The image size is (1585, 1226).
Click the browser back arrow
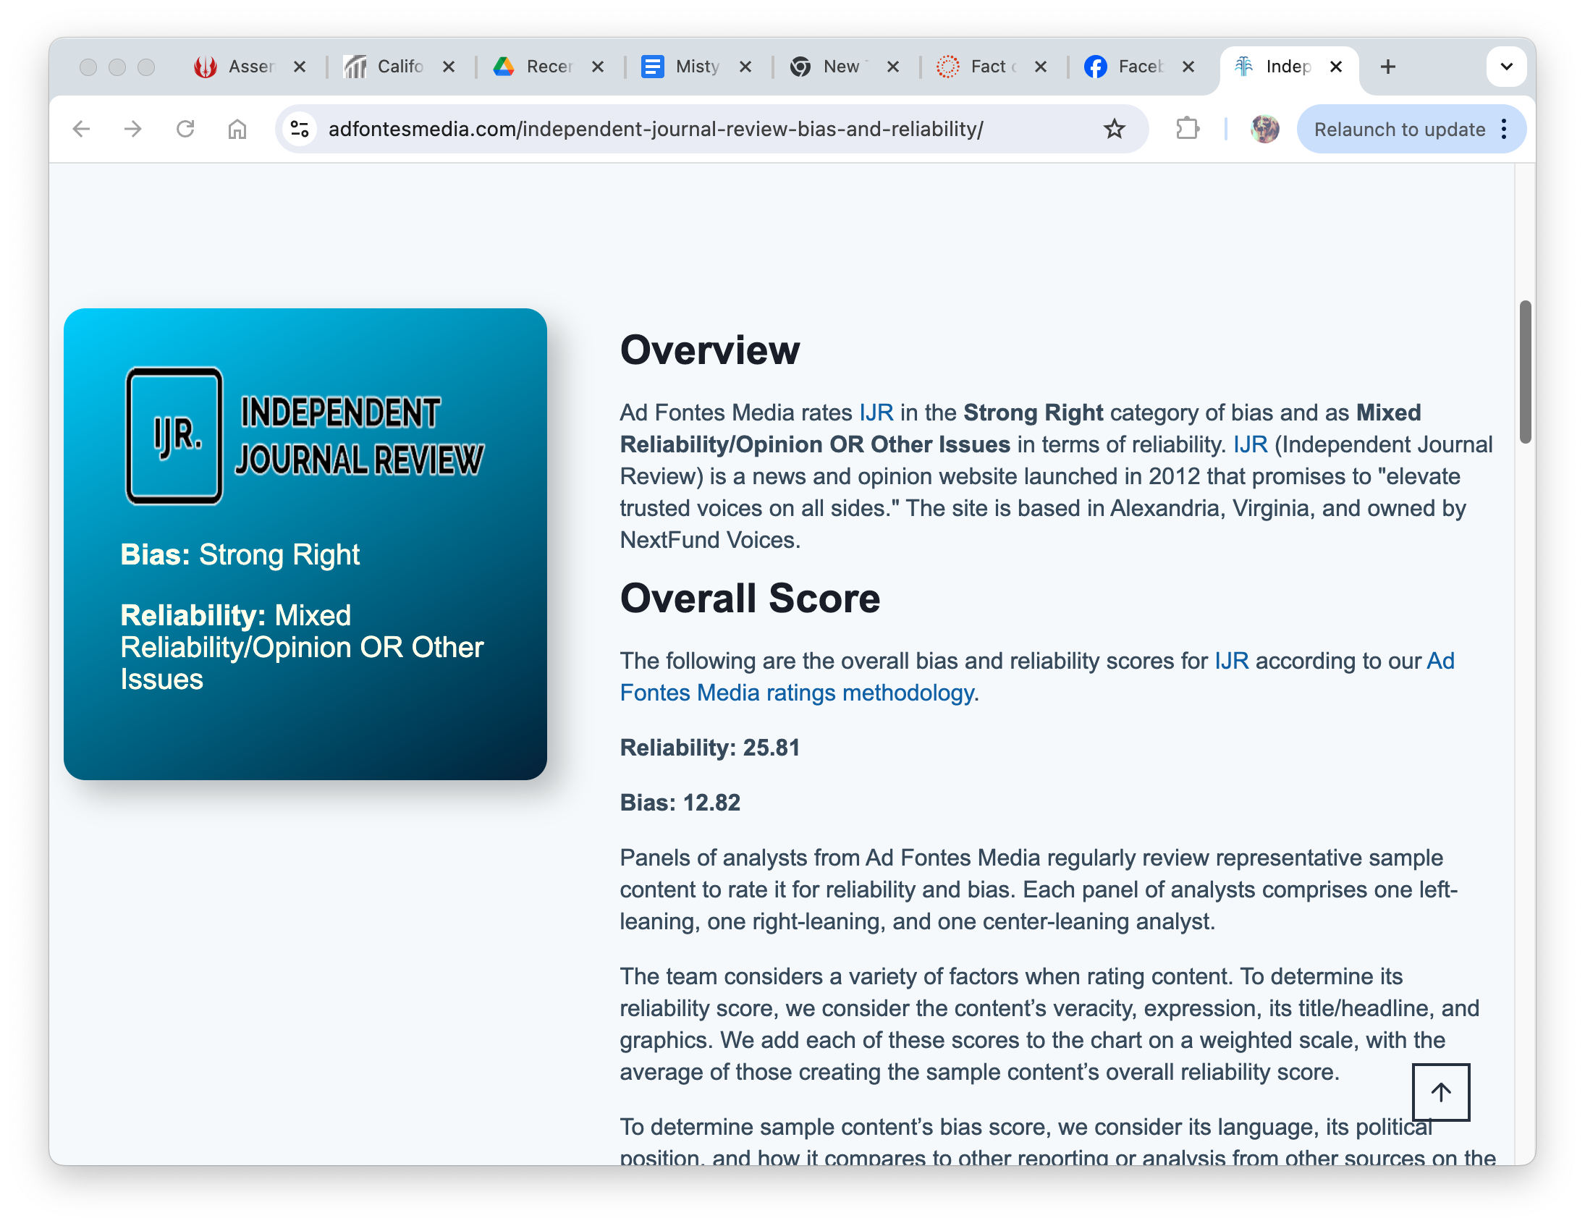coord(81,130)
